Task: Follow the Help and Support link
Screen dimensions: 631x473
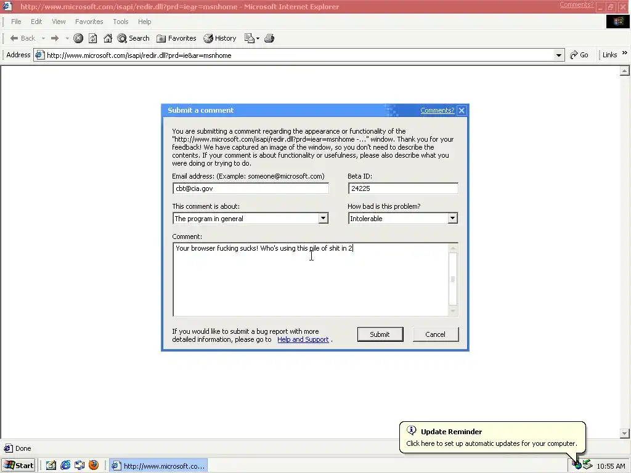Action: [303, 339]
